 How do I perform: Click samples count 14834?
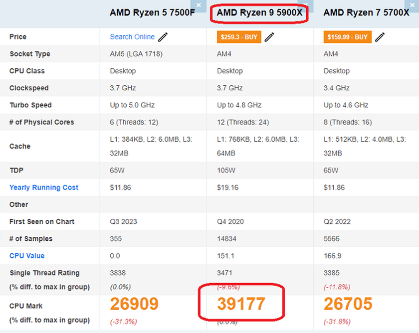pos(226,239)
